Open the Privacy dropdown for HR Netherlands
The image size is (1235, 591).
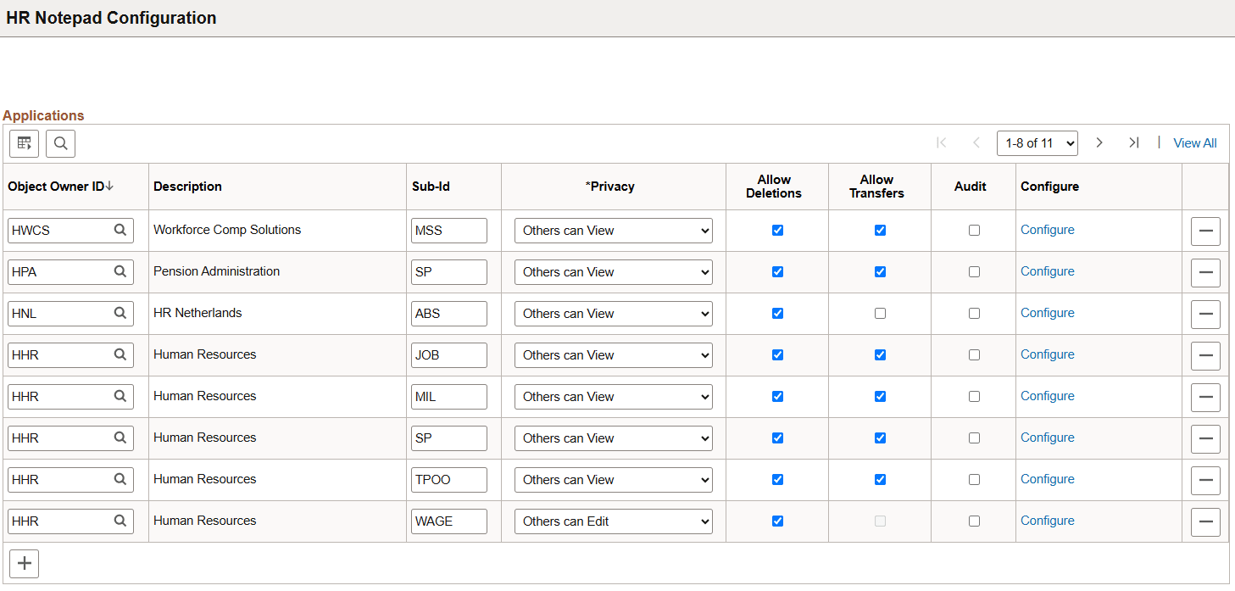613,313
